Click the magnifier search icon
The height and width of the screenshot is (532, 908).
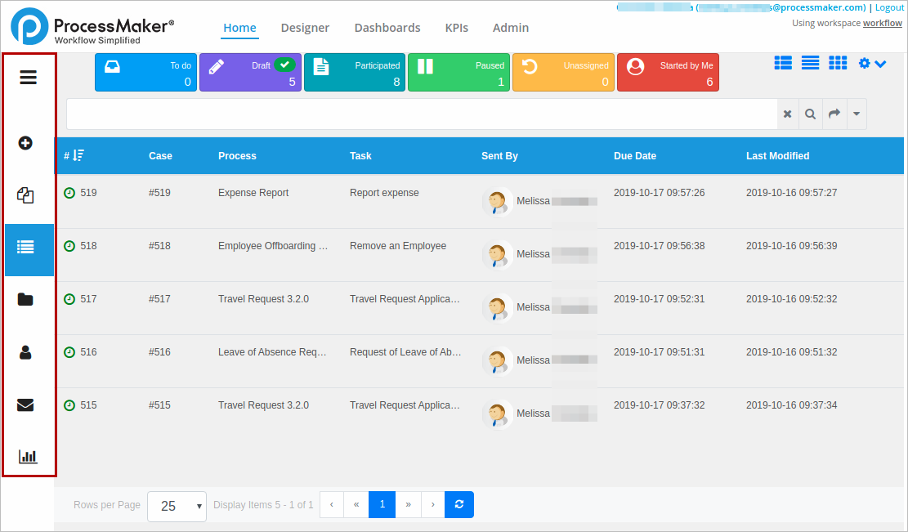pos(810,114)
